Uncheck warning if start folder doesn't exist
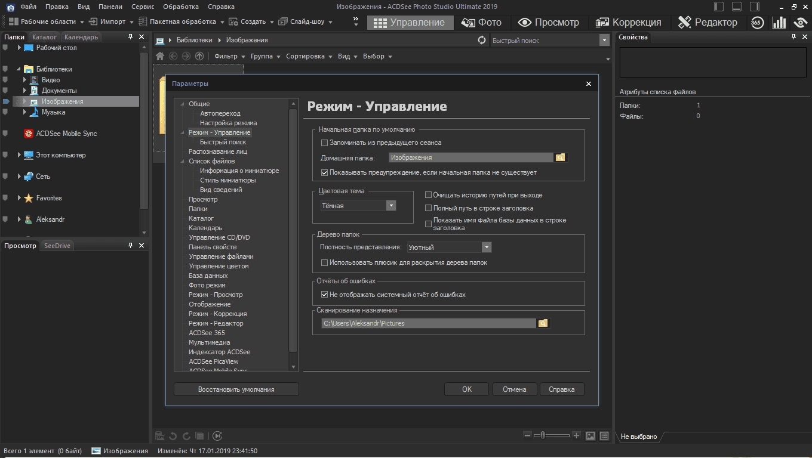The width and height of the screenshot is (812, 458). [325, 172]
